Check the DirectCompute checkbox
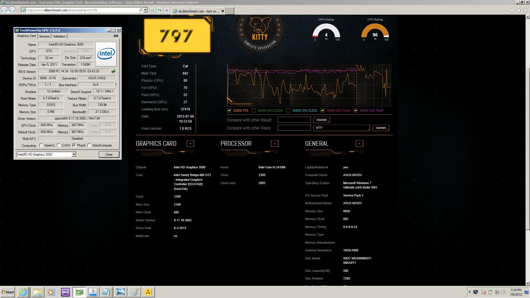The image size is (530, 298). pyautogui.click(x=89, y=145)
